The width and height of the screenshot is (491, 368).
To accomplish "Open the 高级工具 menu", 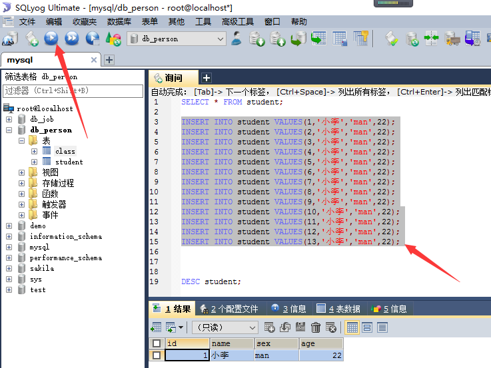I will tap(238, 21).
